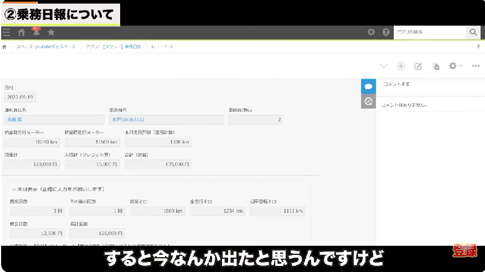Viewport: 485px width, 272px height.
Task: Add a new record with plus icon
Action: [401, 66]
